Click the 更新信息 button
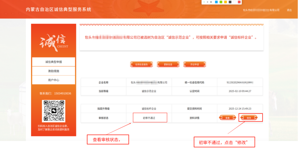 168,65
